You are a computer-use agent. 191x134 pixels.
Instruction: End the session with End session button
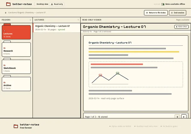pyautogui.click(x=178, y=13)
